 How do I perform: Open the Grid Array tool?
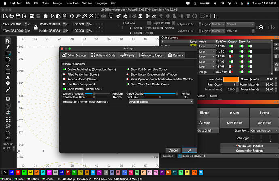[x=8, y=120]
